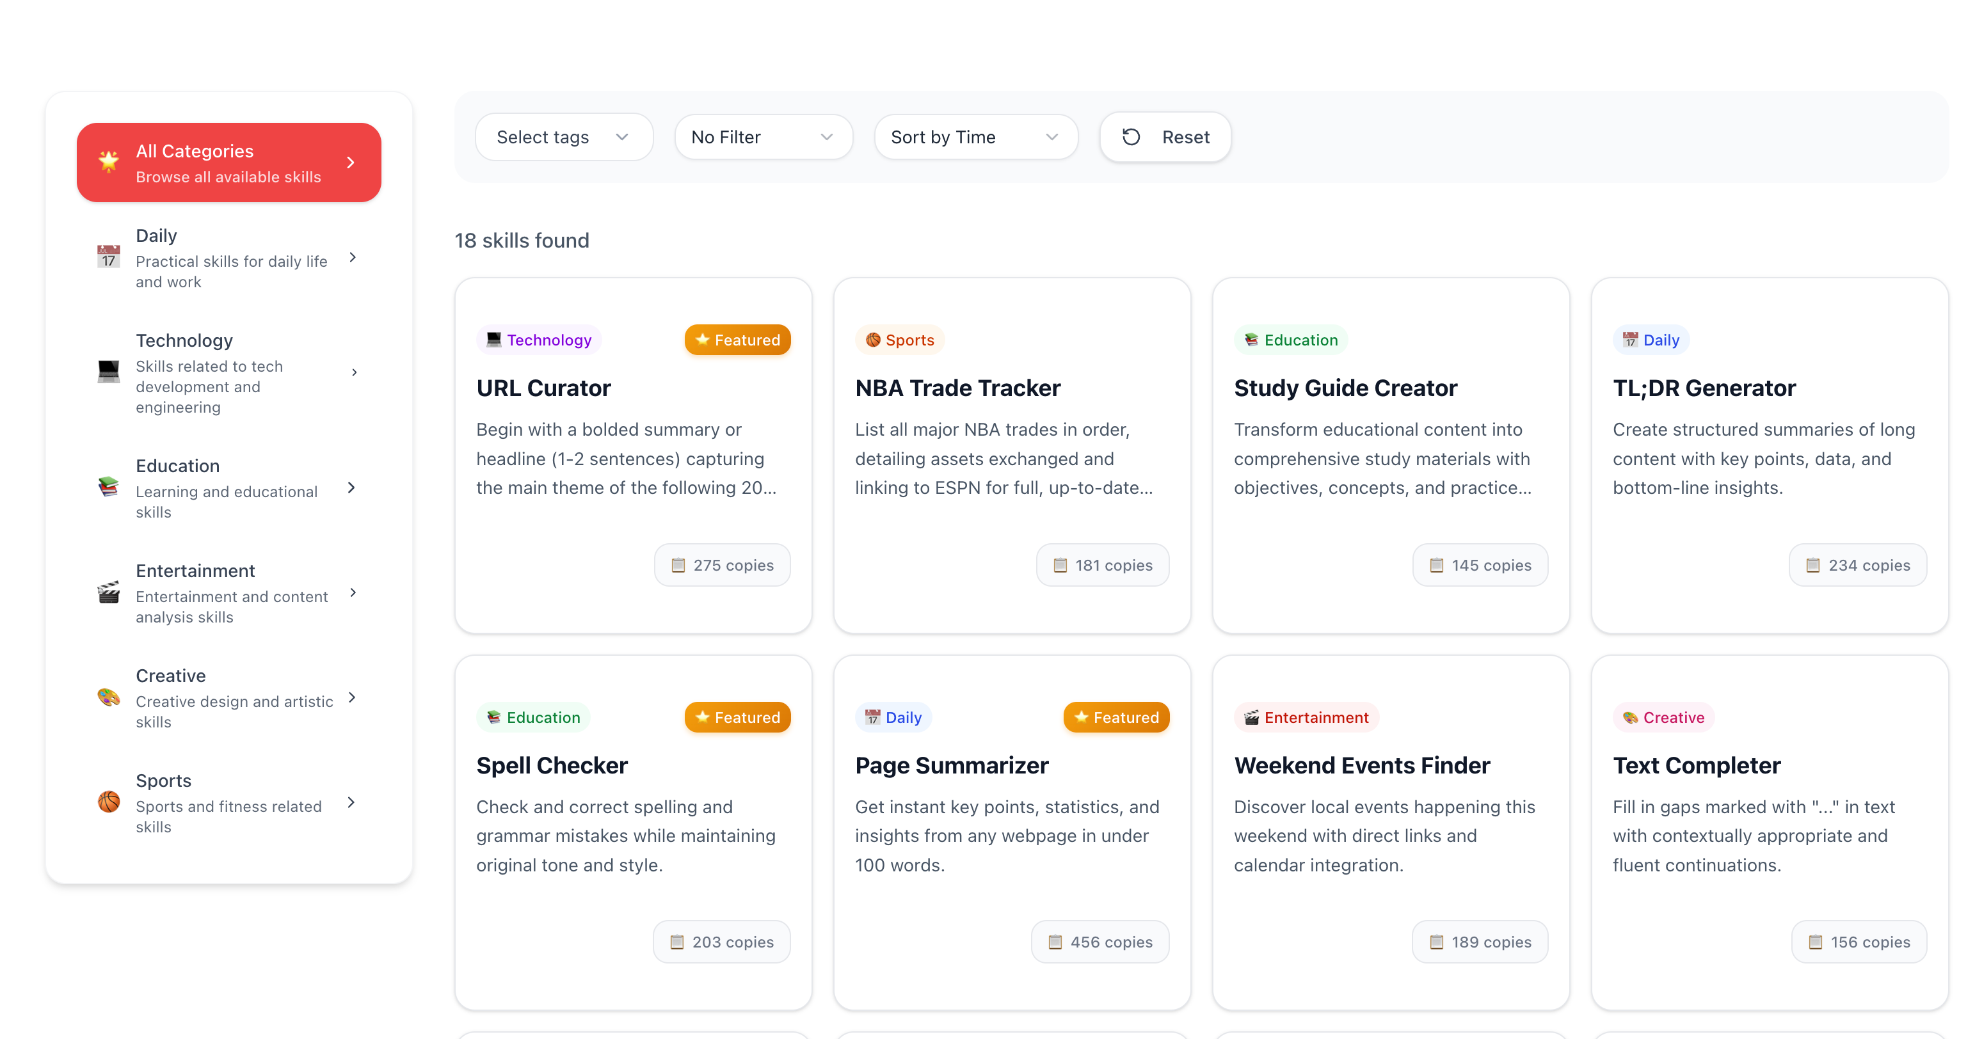Click the books icon beside Education category
This screenshot has height=1039, width=1975.
click(108, 488)
